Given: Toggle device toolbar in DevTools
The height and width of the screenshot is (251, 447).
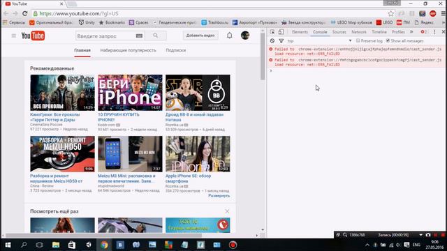Looking at the screenshot, I should point(281,32).
